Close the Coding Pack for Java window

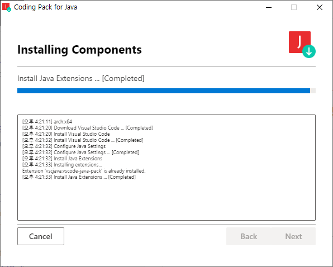pos(320,7)
